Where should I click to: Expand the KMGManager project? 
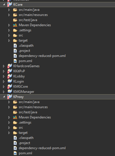point(4,92)
